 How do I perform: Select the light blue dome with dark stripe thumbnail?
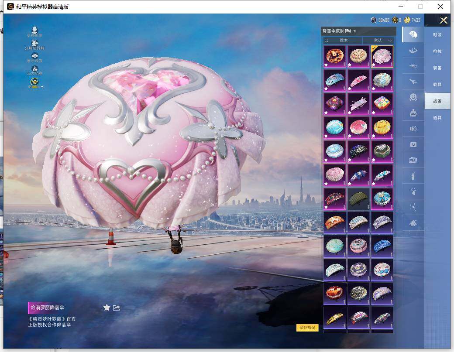(334, 127)
